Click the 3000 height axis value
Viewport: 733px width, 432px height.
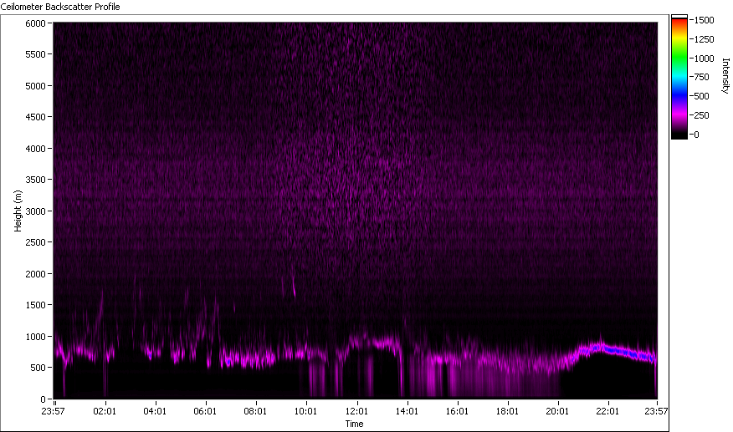pos(35,211)
